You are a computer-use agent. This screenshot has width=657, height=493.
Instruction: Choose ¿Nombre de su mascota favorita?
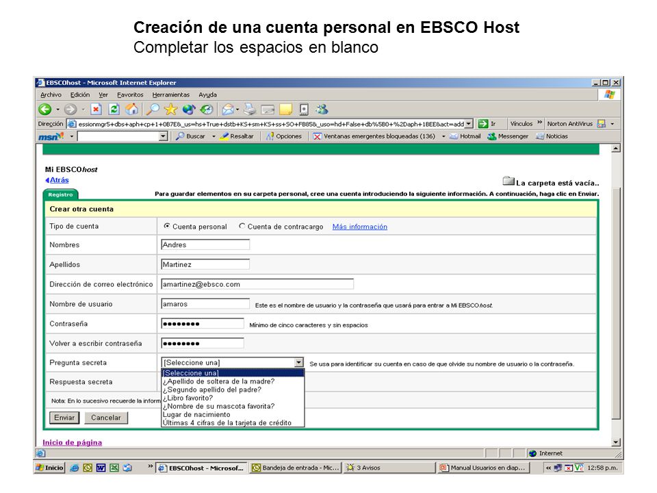pos(233,406)
